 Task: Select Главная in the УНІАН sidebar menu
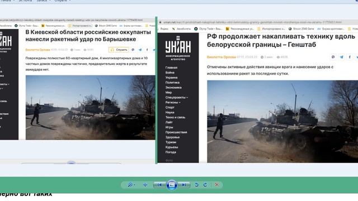171,68
